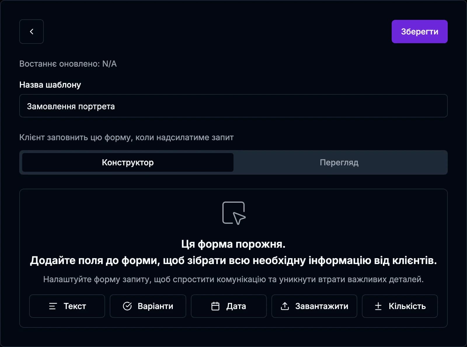Click the cursor-in-square empty form icon
The height and width of the screenshot is (347, 467).
click(234, 213)
